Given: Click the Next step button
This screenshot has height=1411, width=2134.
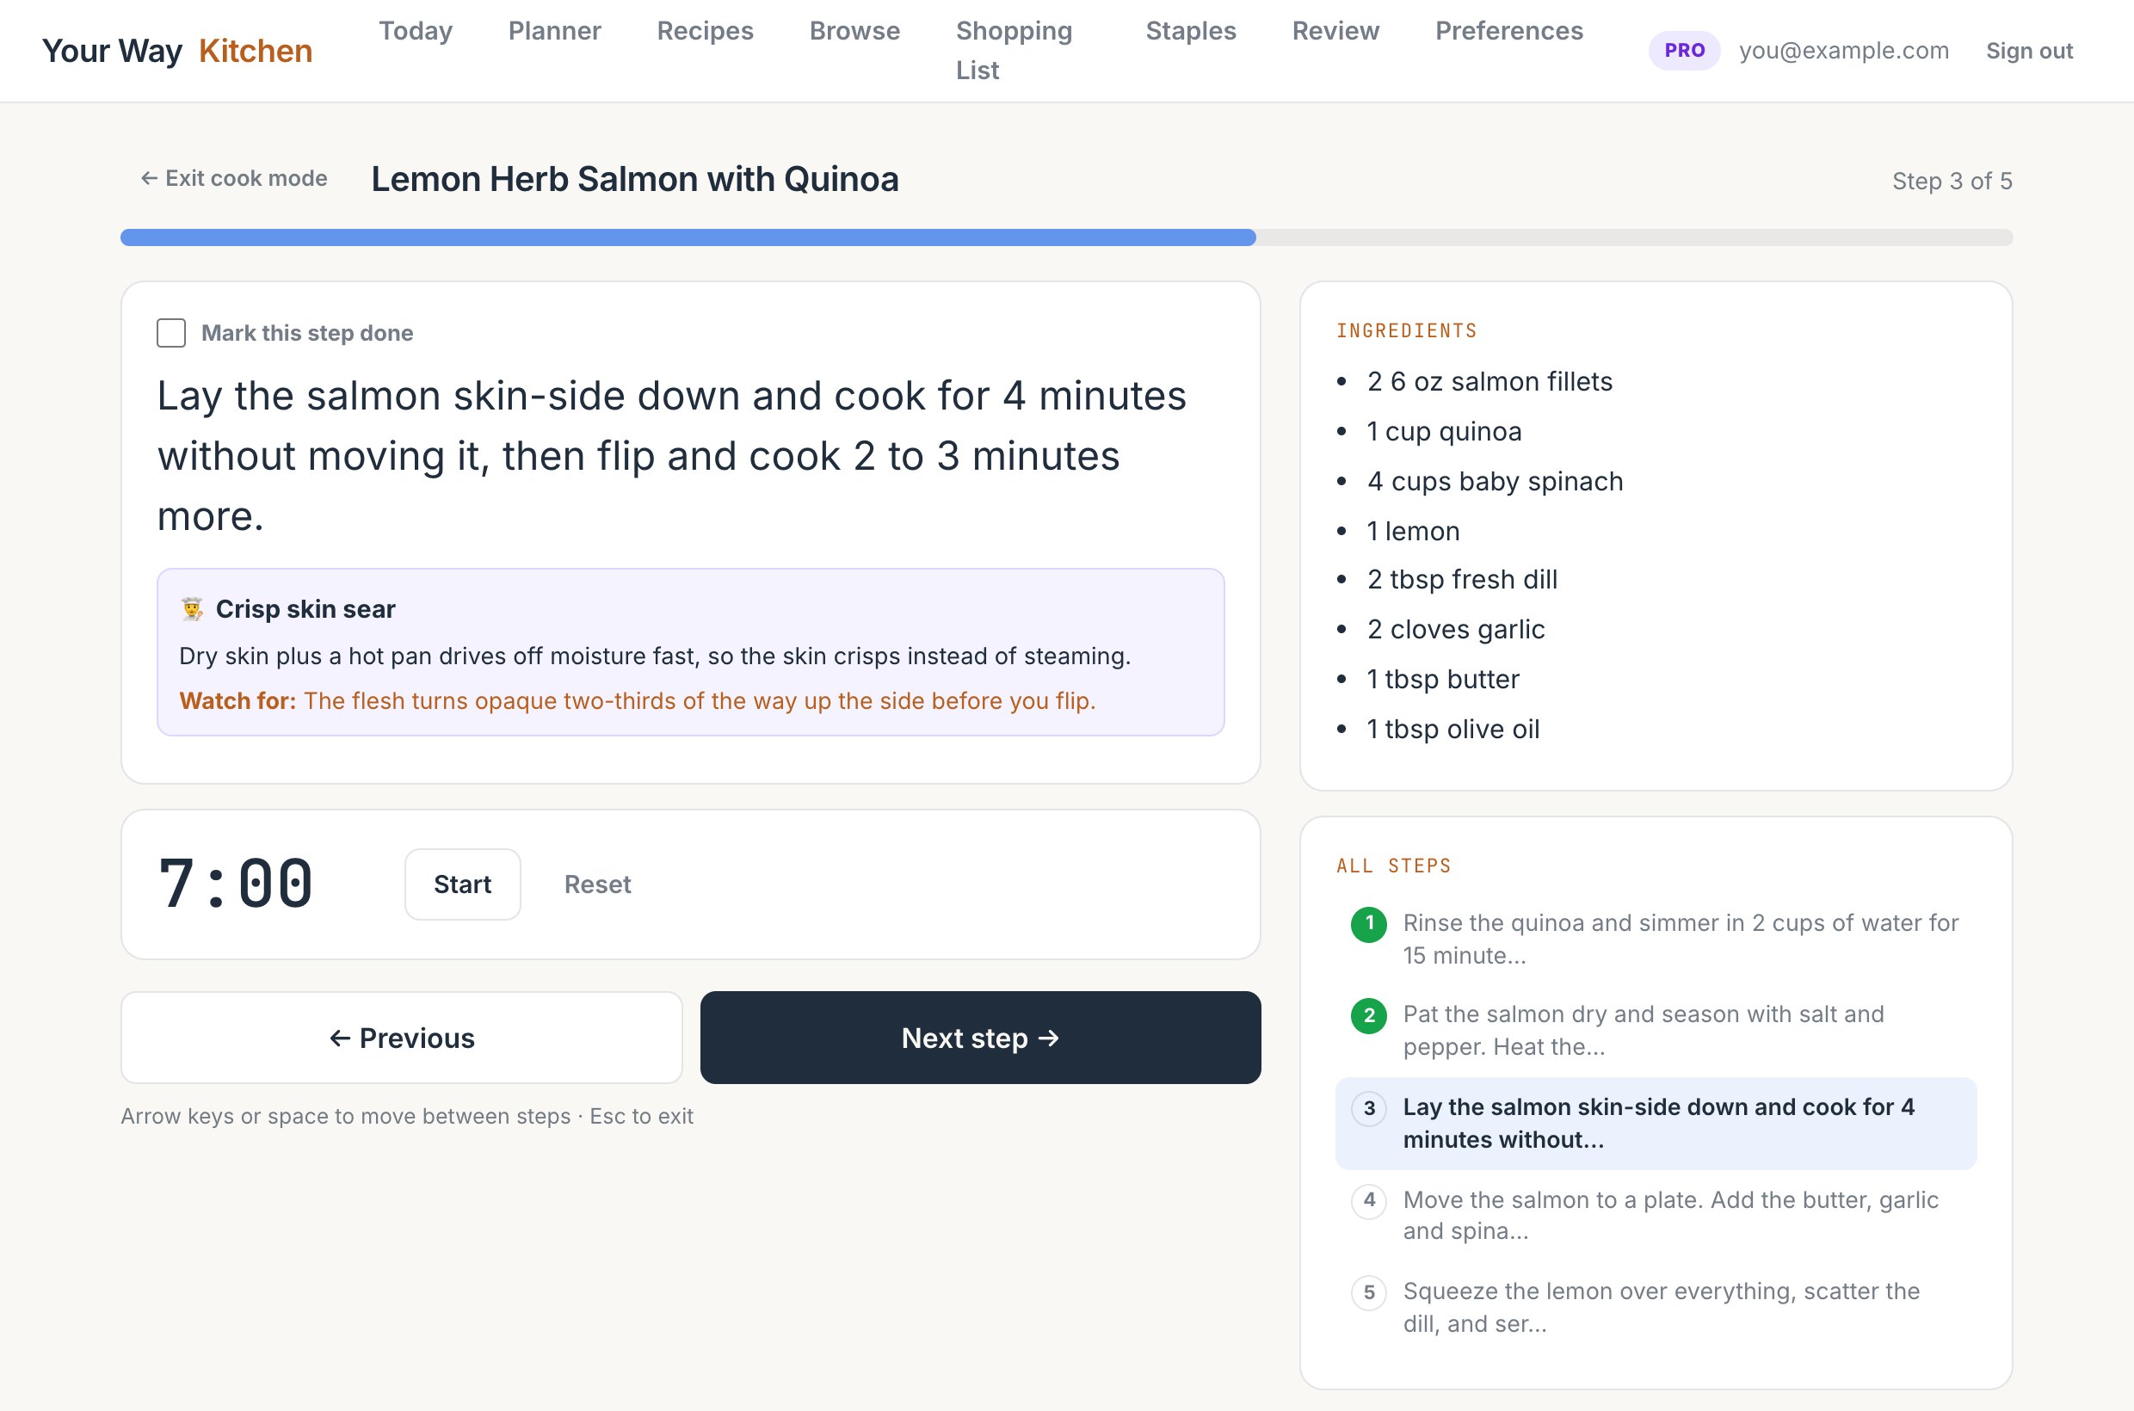Looking at the screenshot, I should click(x=980, y=1038).
